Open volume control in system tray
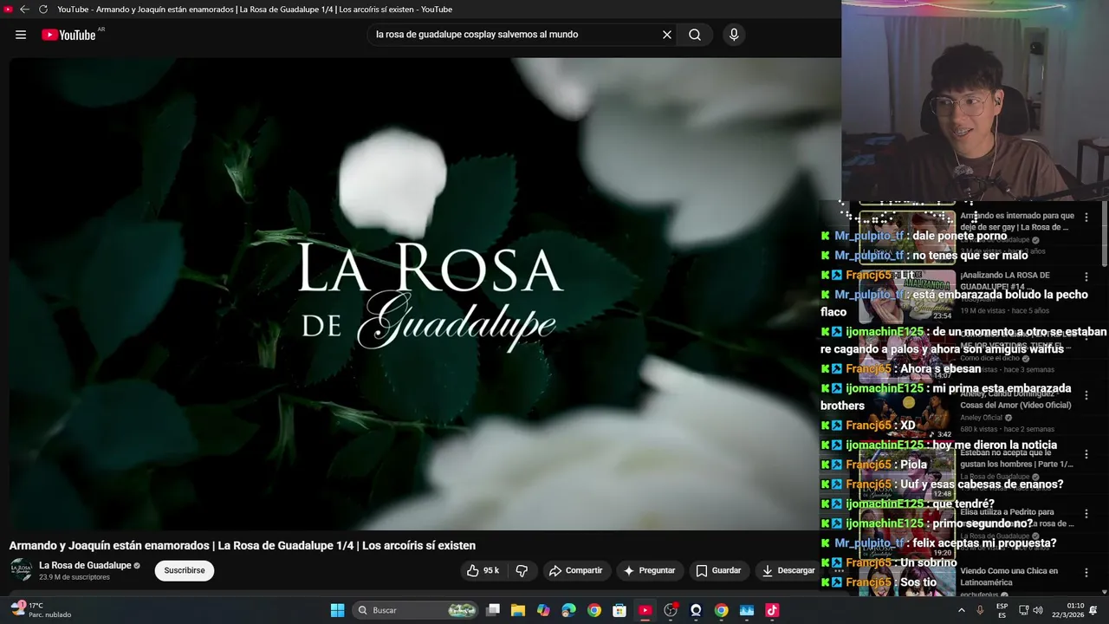This screenshot has height=624, width=1109. [x=1038, y=610]
